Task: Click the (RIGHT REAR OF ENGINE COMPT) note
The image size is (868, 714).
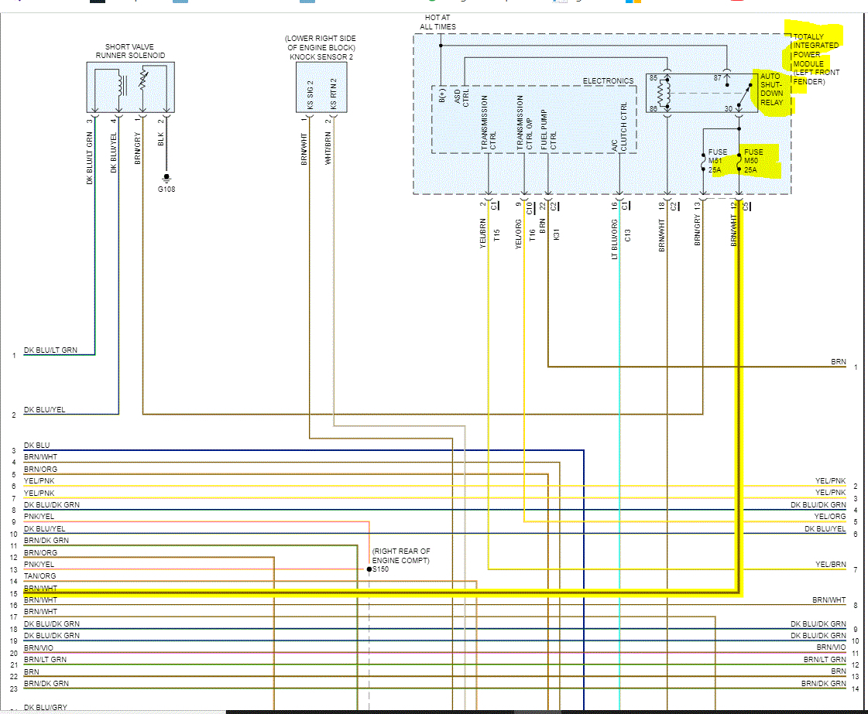Action: point(401,556)
